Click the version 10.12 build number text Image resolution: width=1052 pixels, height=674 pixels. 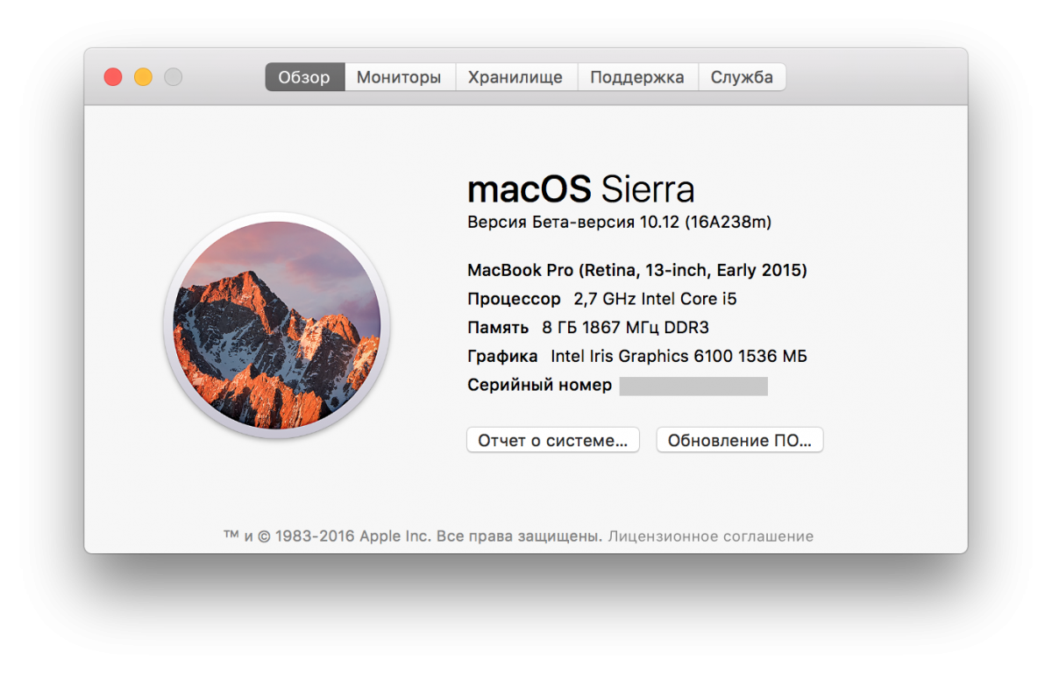point(619,223)
